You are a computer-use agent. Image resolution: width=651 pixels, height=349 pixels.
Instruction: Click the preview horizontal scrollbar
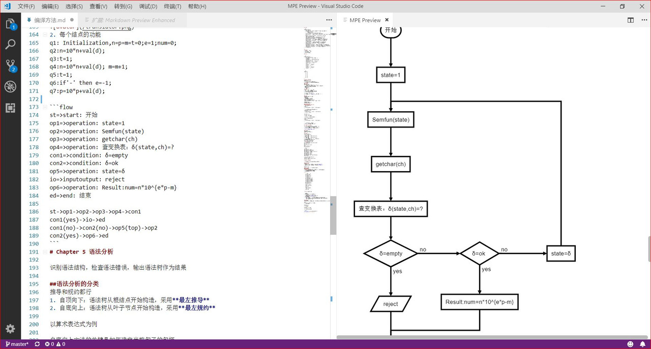[491, 337]
